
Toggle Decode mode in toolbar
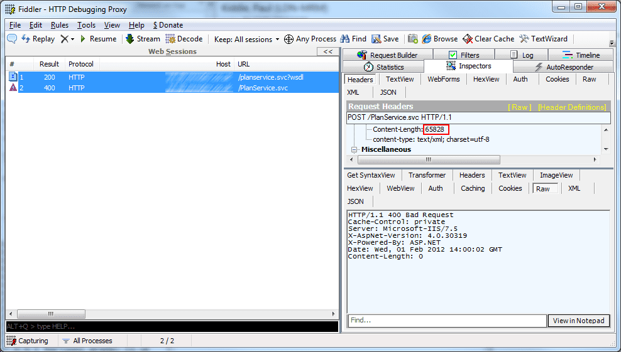click(184, 39)
